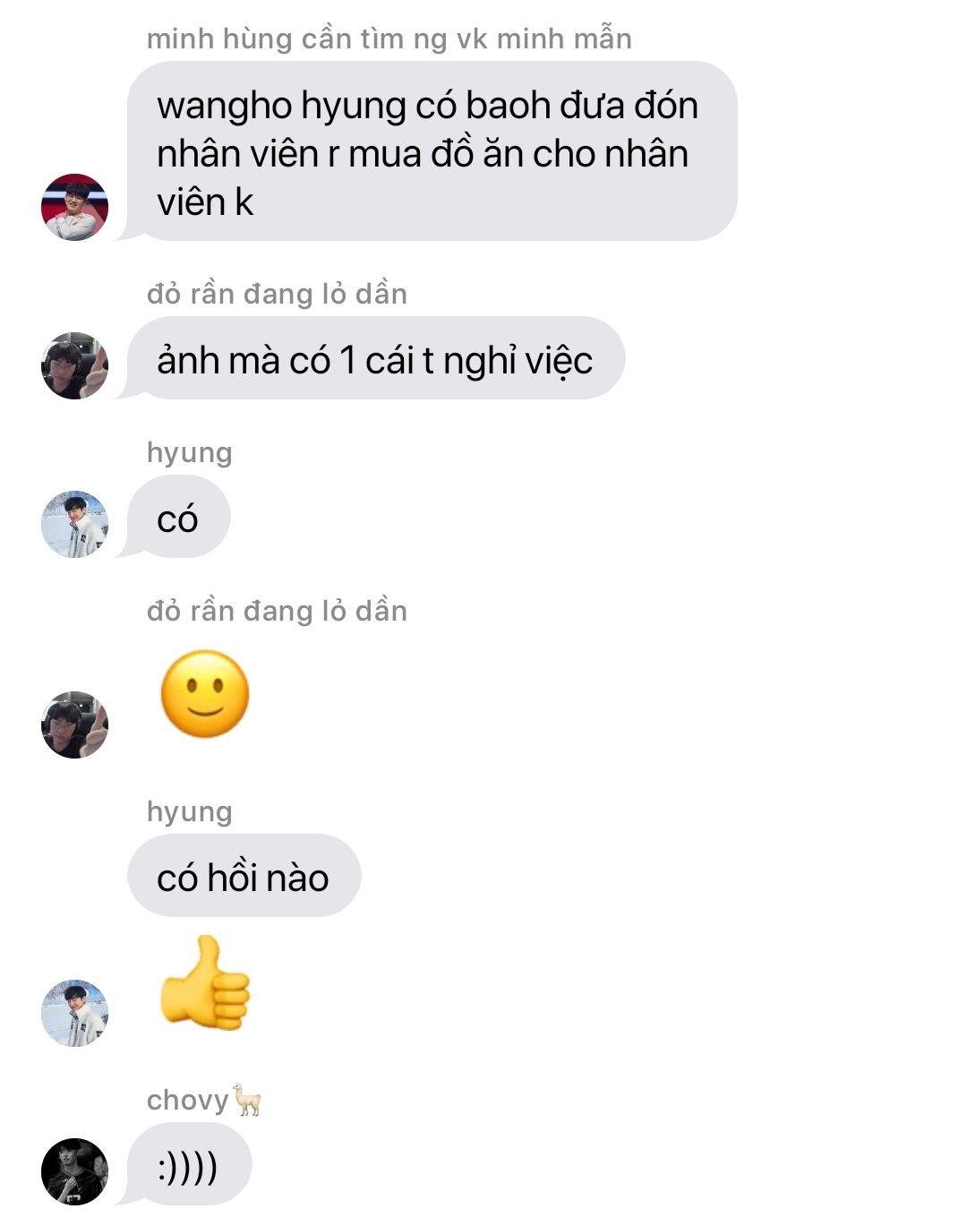Image resolution: width=967 pixels, height=1226 pixels.
Task: Open chovy's black-and-white profile avatar
Action: [74, 1171]
